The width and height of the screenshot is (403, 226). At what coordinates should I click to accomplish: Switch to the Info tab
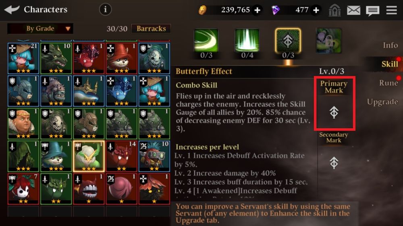point(390,45)
